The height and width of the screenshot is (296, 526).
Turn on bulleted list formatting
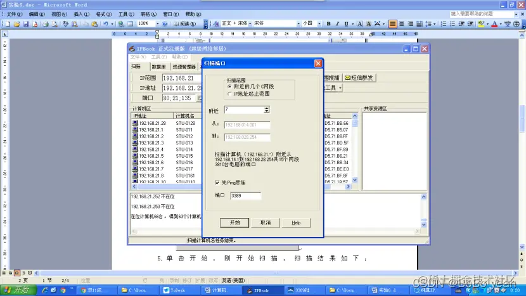(x=452, y=24)
